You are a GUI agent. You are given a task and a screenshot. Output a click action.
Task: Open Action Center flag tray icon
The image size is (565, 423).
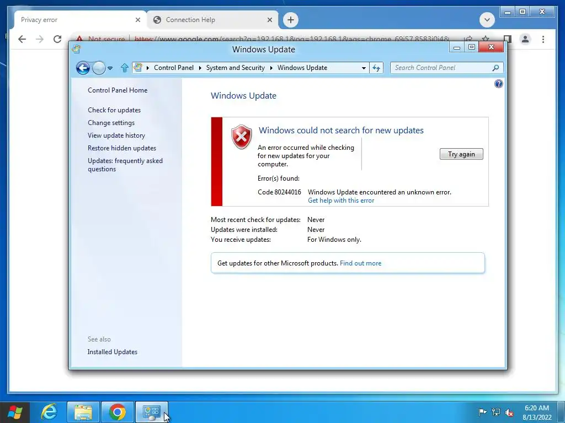[482, 412]
